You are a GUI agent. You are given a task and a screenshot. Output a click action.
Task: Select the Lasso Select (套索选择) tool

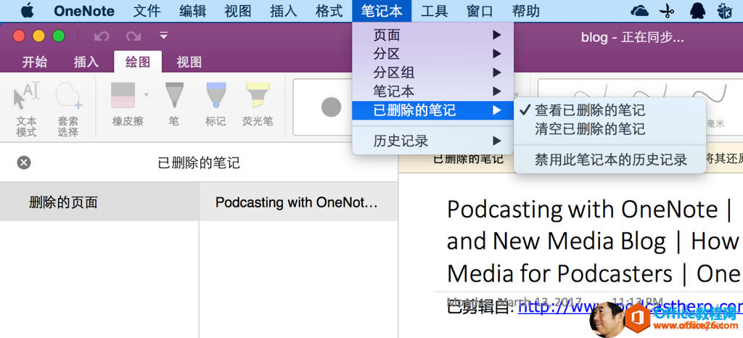pyautogui.click(x=67, y=110)
